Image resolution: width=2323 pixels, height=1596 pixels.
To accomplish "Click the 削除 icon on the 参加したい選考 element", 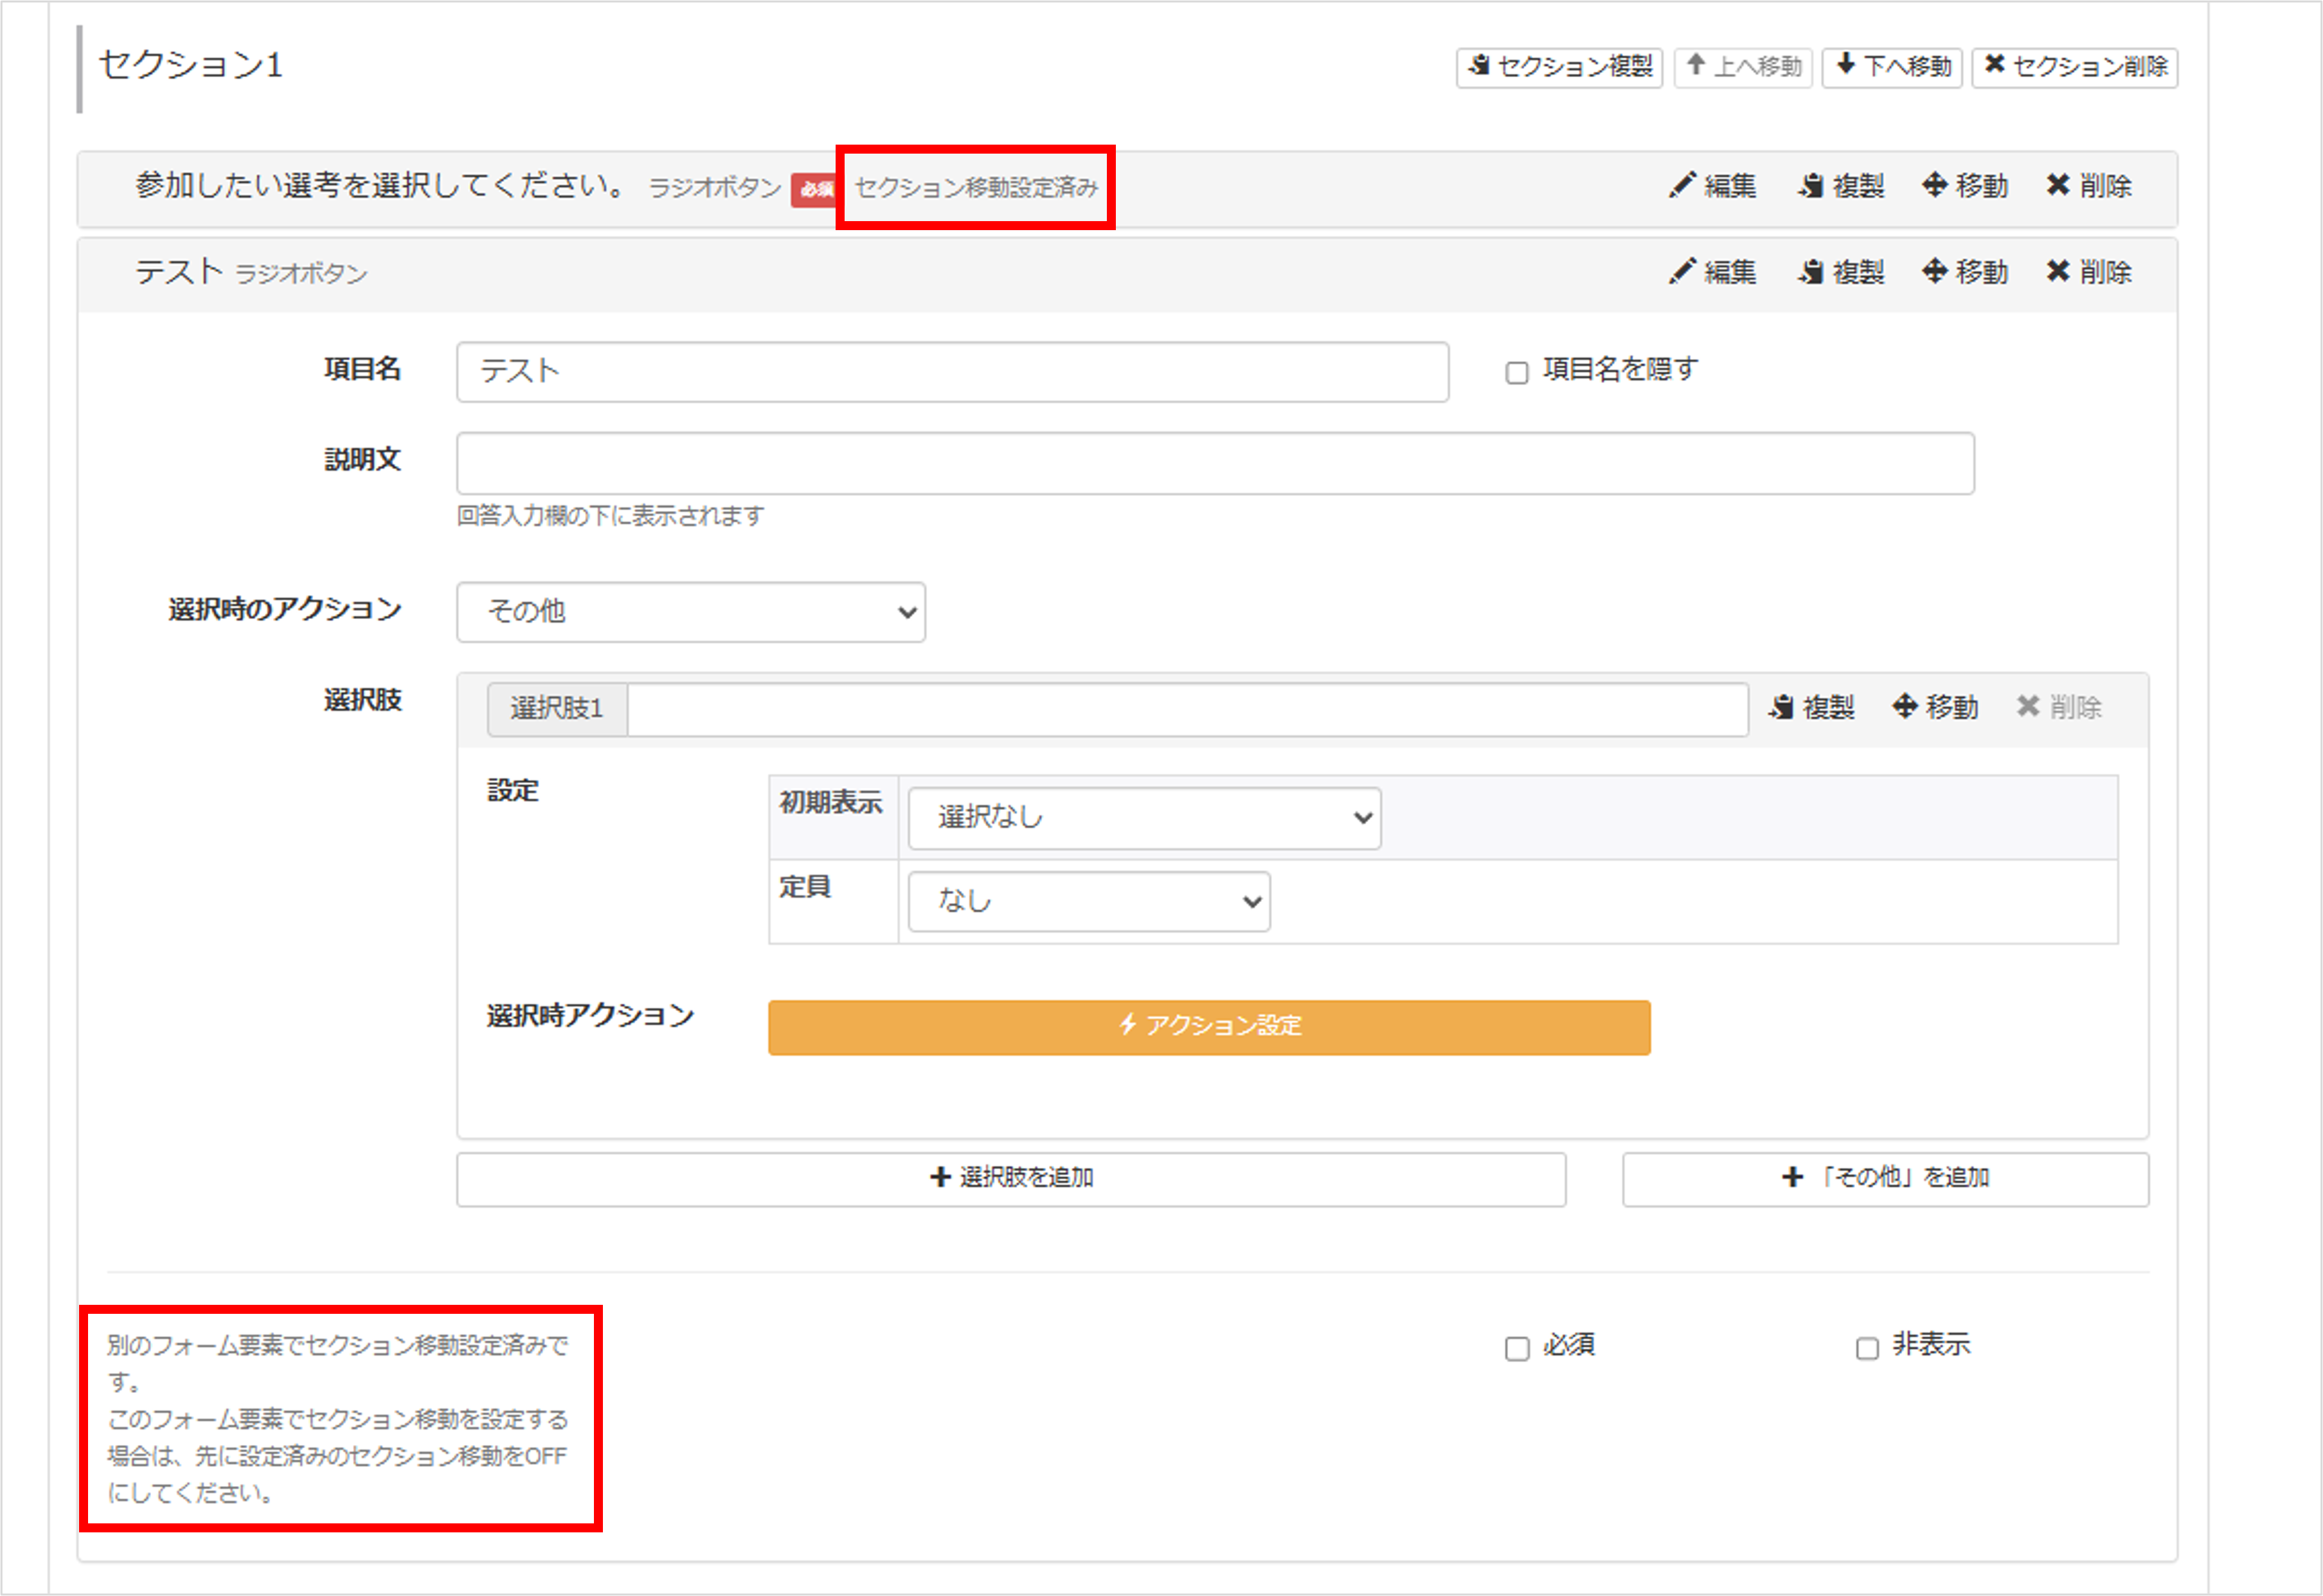I will click(x=2090, y=186).
